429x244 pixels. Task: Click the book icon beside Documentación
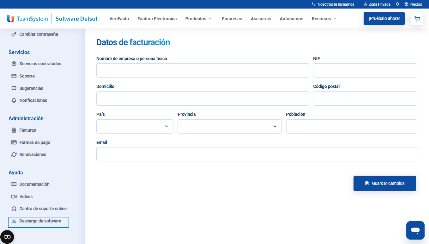14,184
